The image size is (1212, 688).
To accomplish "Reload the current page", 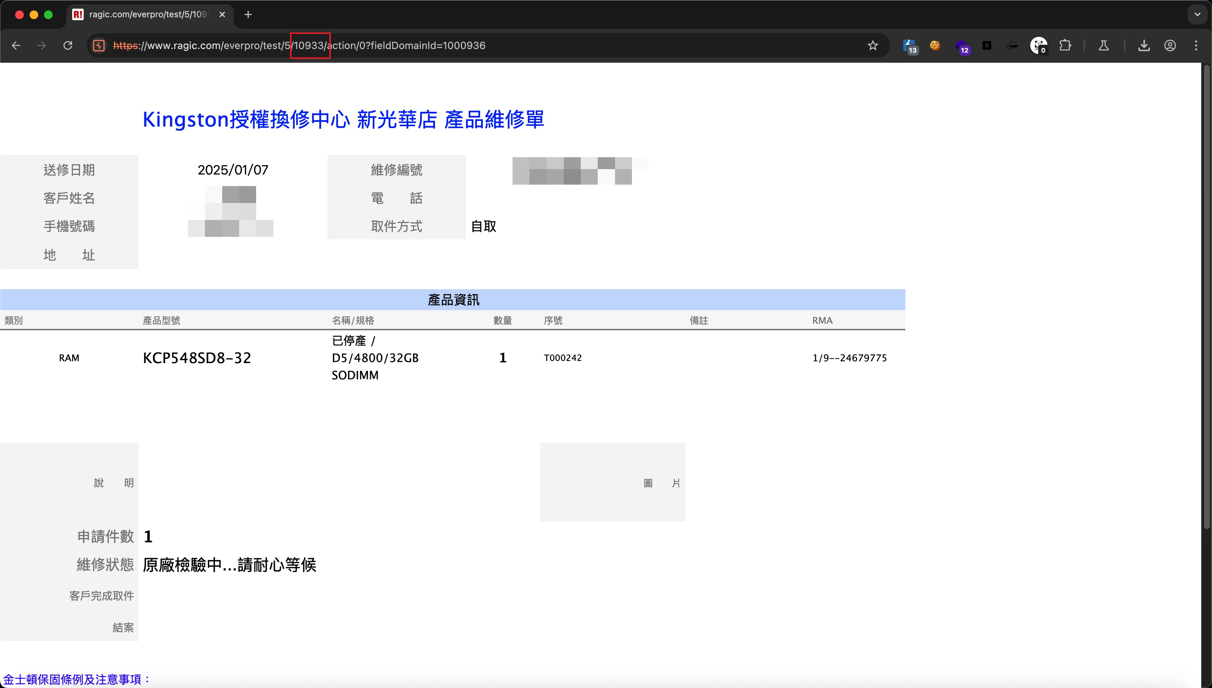I will click(67, 45).
